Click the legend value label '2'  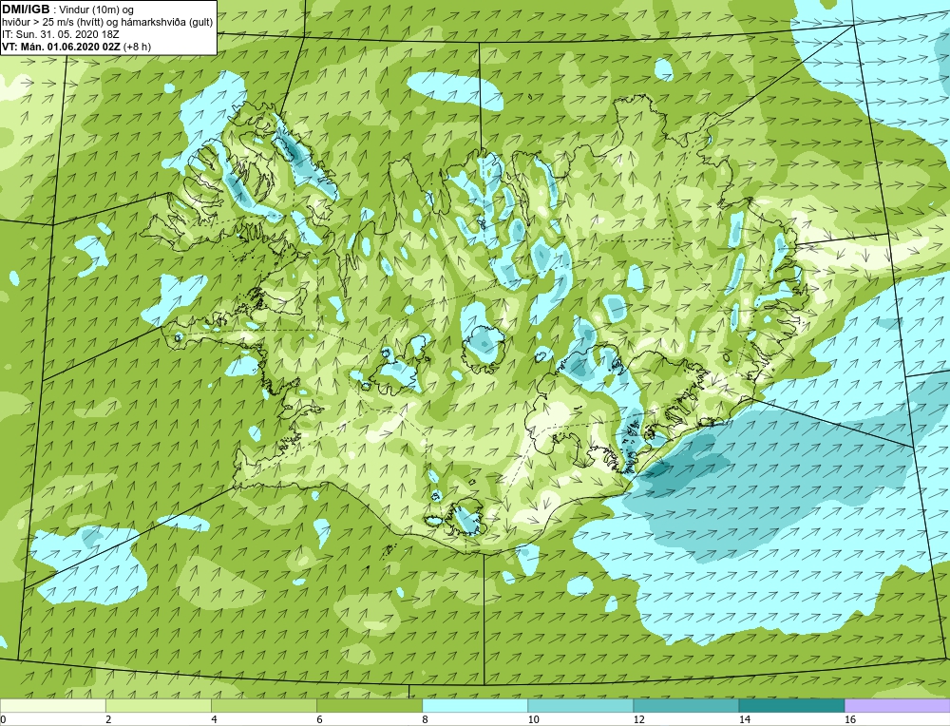(108, 719)
